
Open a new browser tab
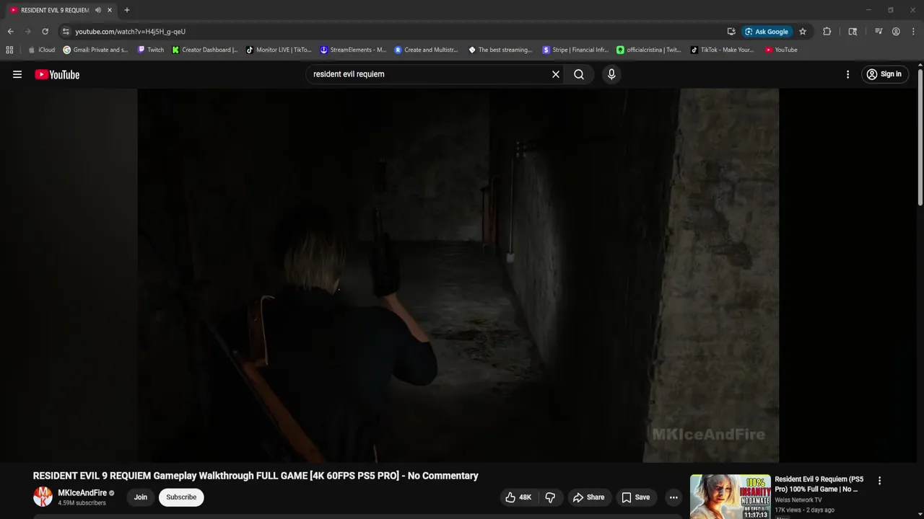point(127,10)
